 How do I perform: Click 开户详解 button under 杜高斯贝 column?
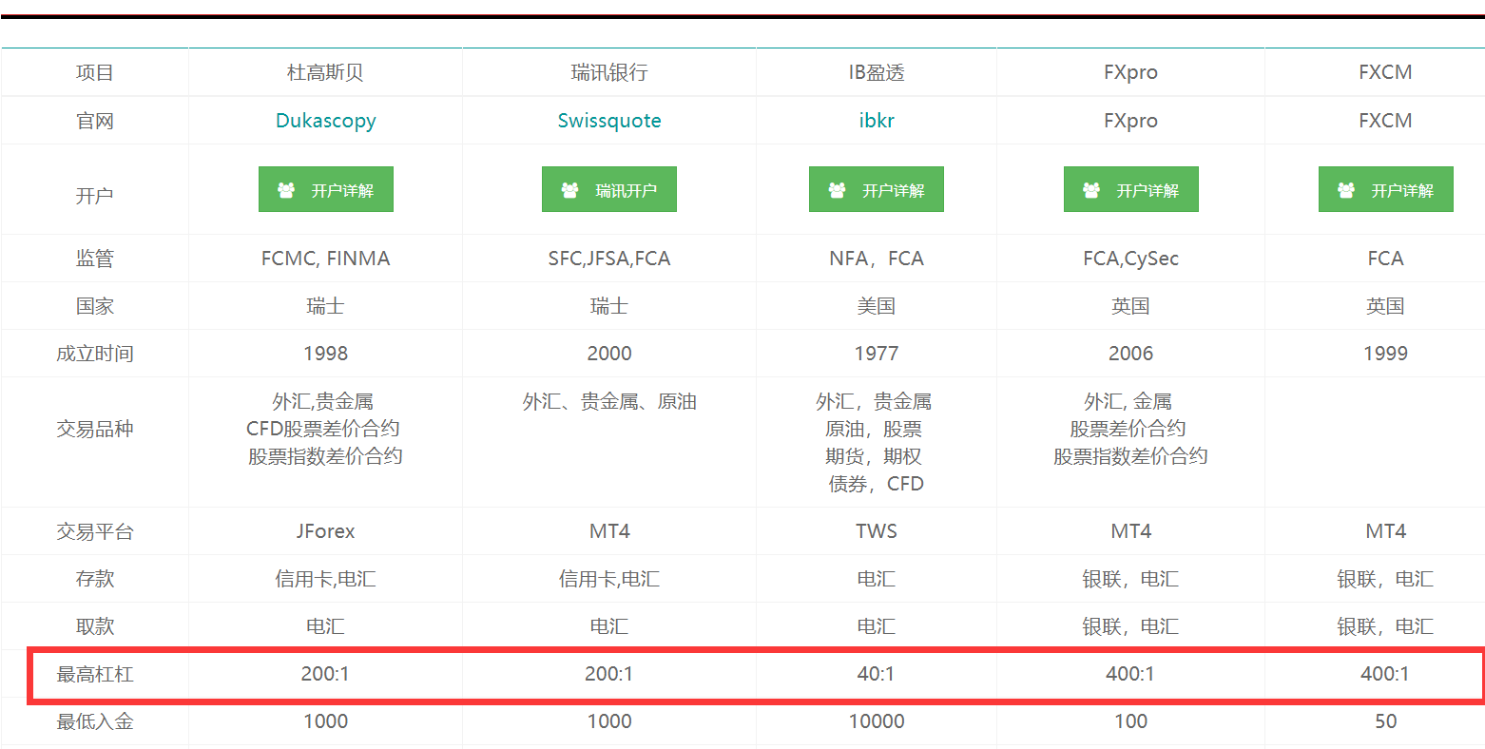click(326, 190)
